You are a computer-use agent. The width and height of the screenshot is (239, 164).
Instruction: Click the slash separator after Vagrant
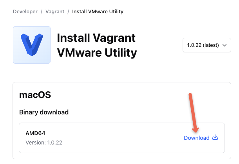68,12
